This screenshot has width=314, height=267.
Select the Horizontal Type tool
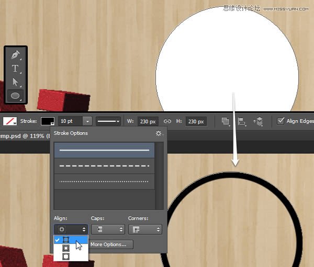coord(16,68)
